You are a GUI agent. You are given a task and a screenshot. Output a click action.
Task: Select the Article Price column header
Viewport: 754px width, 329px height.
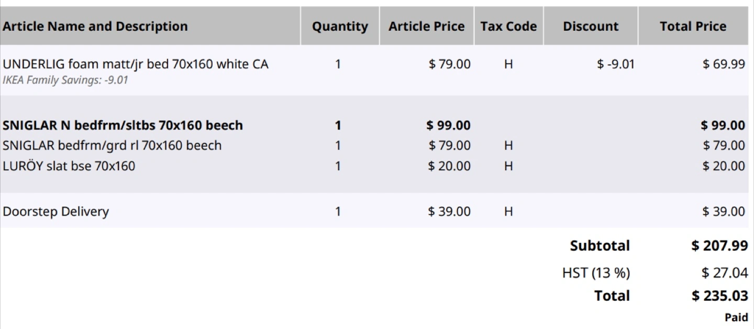pos(426,27)
